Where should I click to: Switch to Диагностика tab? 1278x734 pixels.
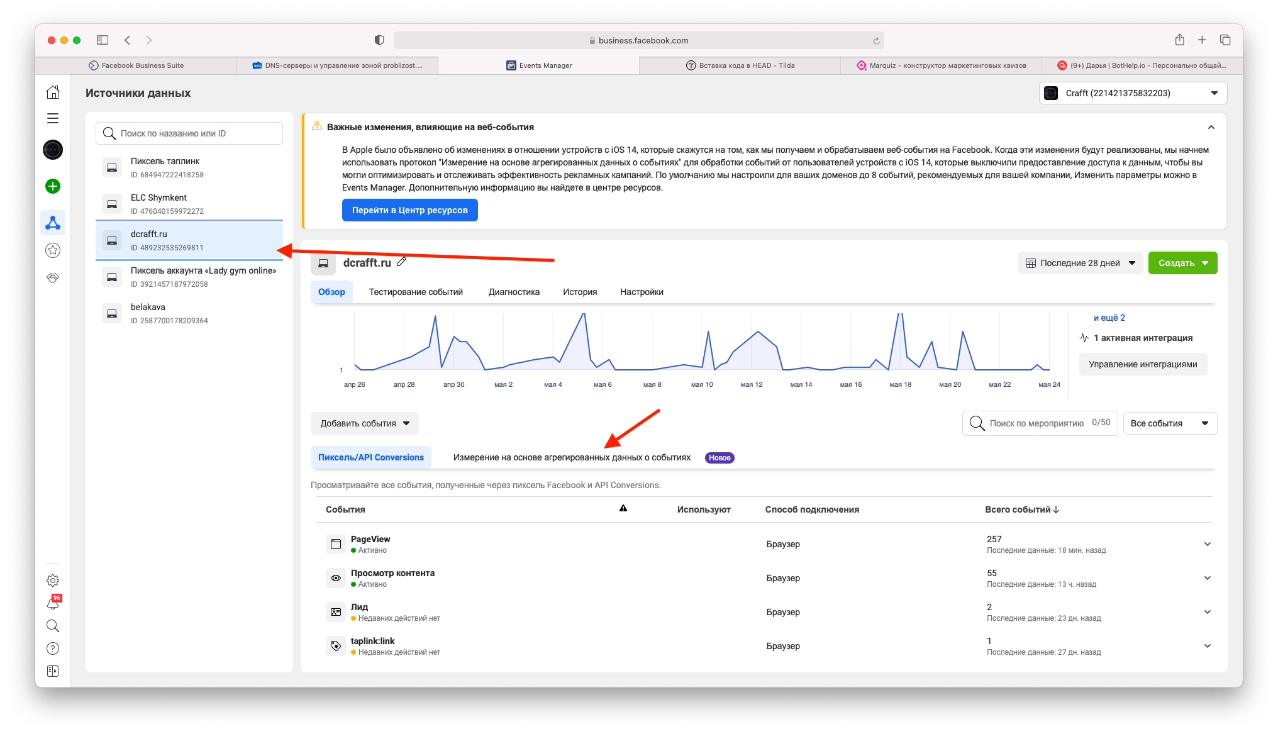pos(514,292)
